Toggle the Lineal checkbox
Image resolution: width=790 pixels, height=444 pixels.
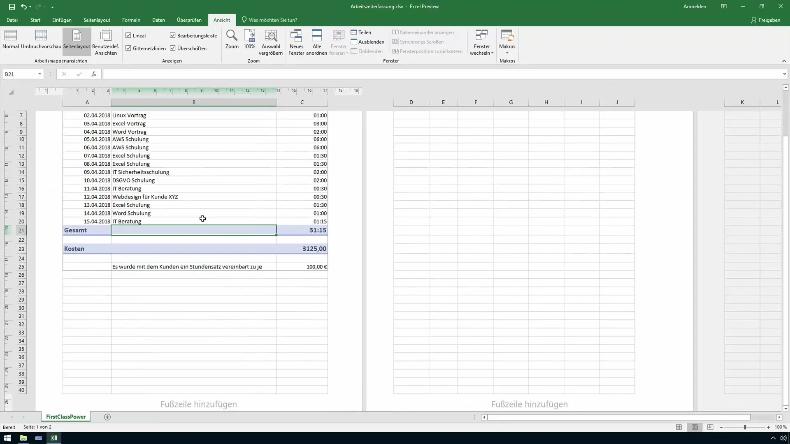coord(128,36)
